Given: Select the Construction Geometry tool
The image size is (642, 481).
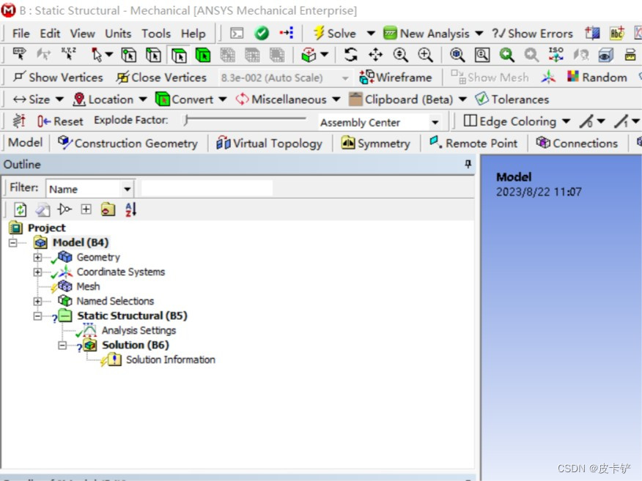Looking at the screenshot, I should (128, 143).
